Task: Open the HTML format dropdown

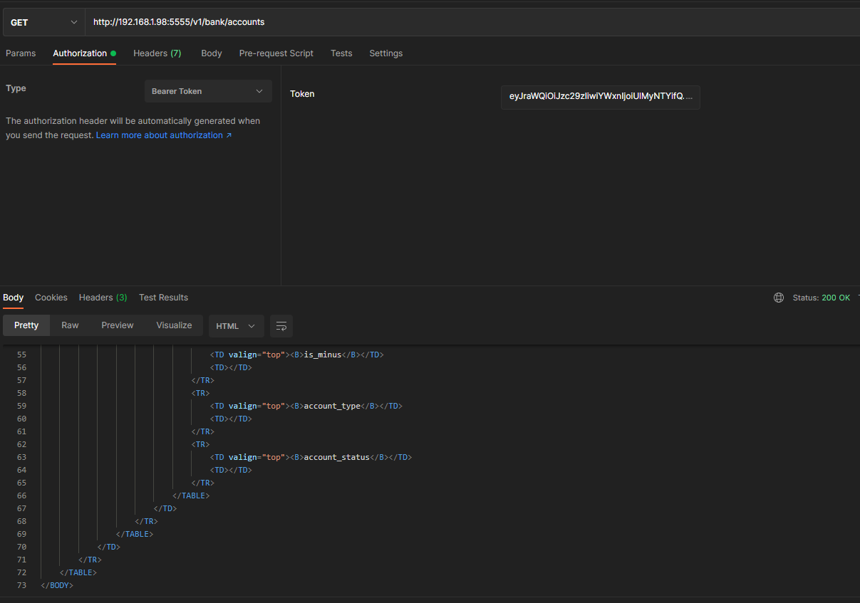Action: coord(236,326)
